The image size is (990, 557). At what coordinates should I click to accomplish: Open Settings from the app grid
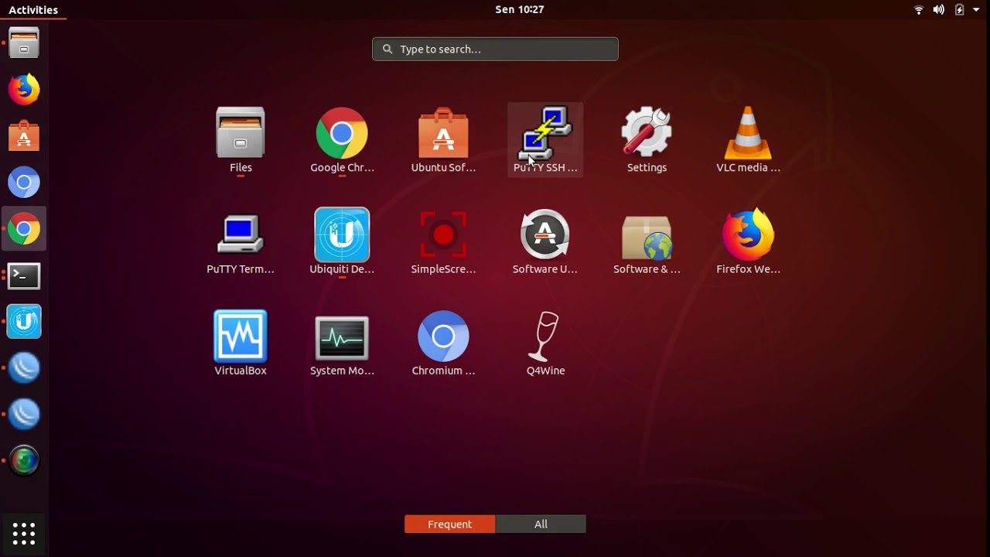click(647, 140)
